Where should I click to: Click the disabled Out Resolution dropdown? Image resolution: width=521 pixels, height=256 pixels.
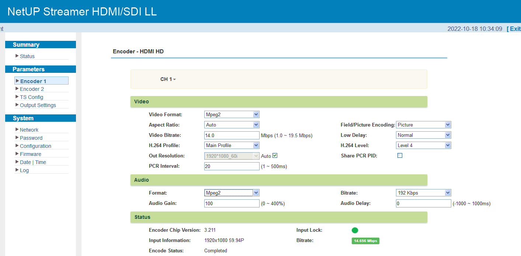point(232,156)
